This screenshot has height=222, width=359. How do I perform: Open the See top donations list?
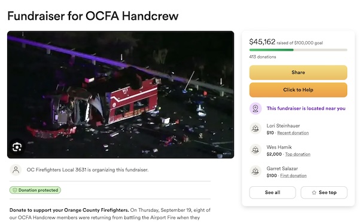324,193
